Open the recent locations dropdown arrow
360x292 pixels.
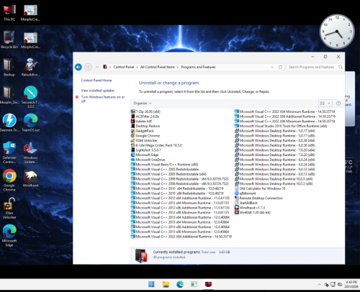(x=97, y=67)
